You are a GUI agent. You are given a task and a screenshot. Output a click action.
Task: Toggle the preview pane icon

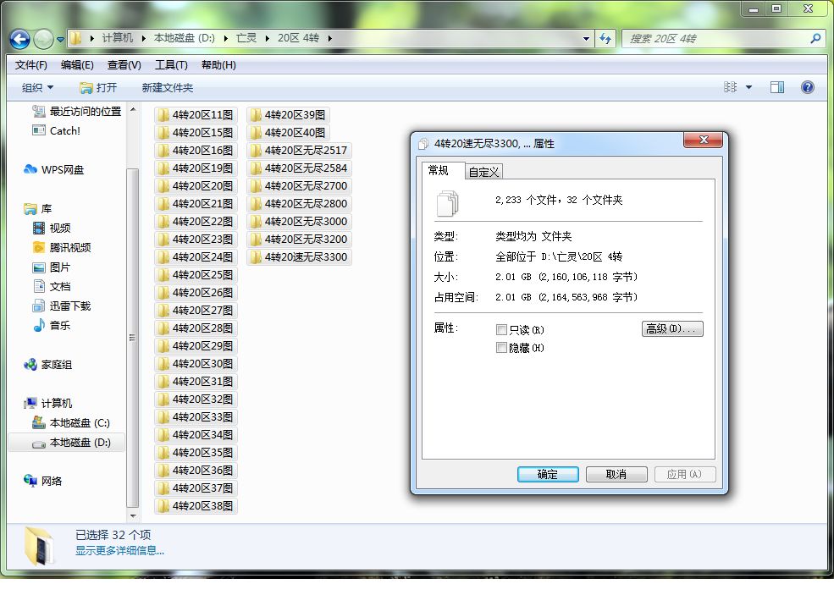[x=777, y=87]
